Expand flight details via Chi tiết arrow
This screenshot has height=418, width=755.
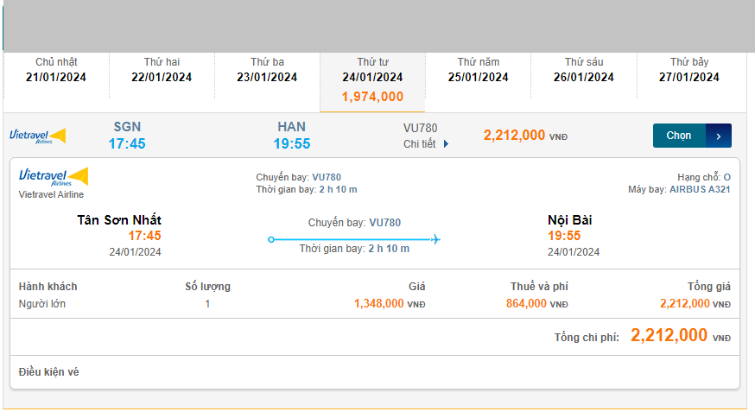pos(446,144)
